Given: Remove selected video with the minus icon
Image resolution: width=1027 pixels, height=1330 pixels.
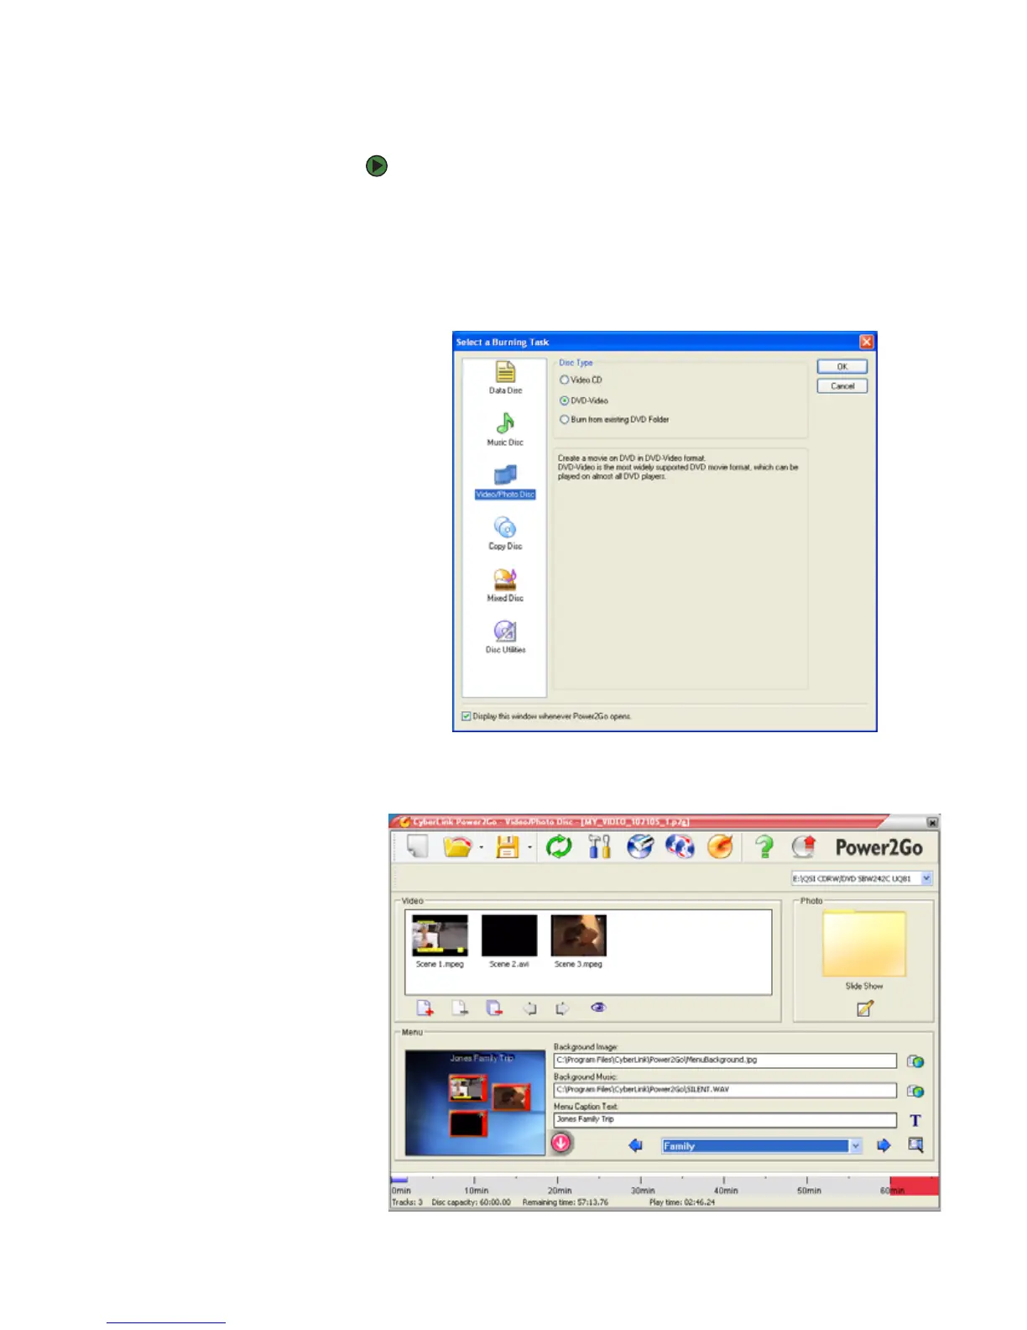Looking at the screenshot, I should click(x=460, y=1008).
